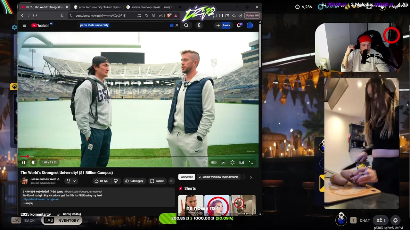Click the ESC BACK overlay button
This screenshot has width=410, height=230.
pos(23,220)
